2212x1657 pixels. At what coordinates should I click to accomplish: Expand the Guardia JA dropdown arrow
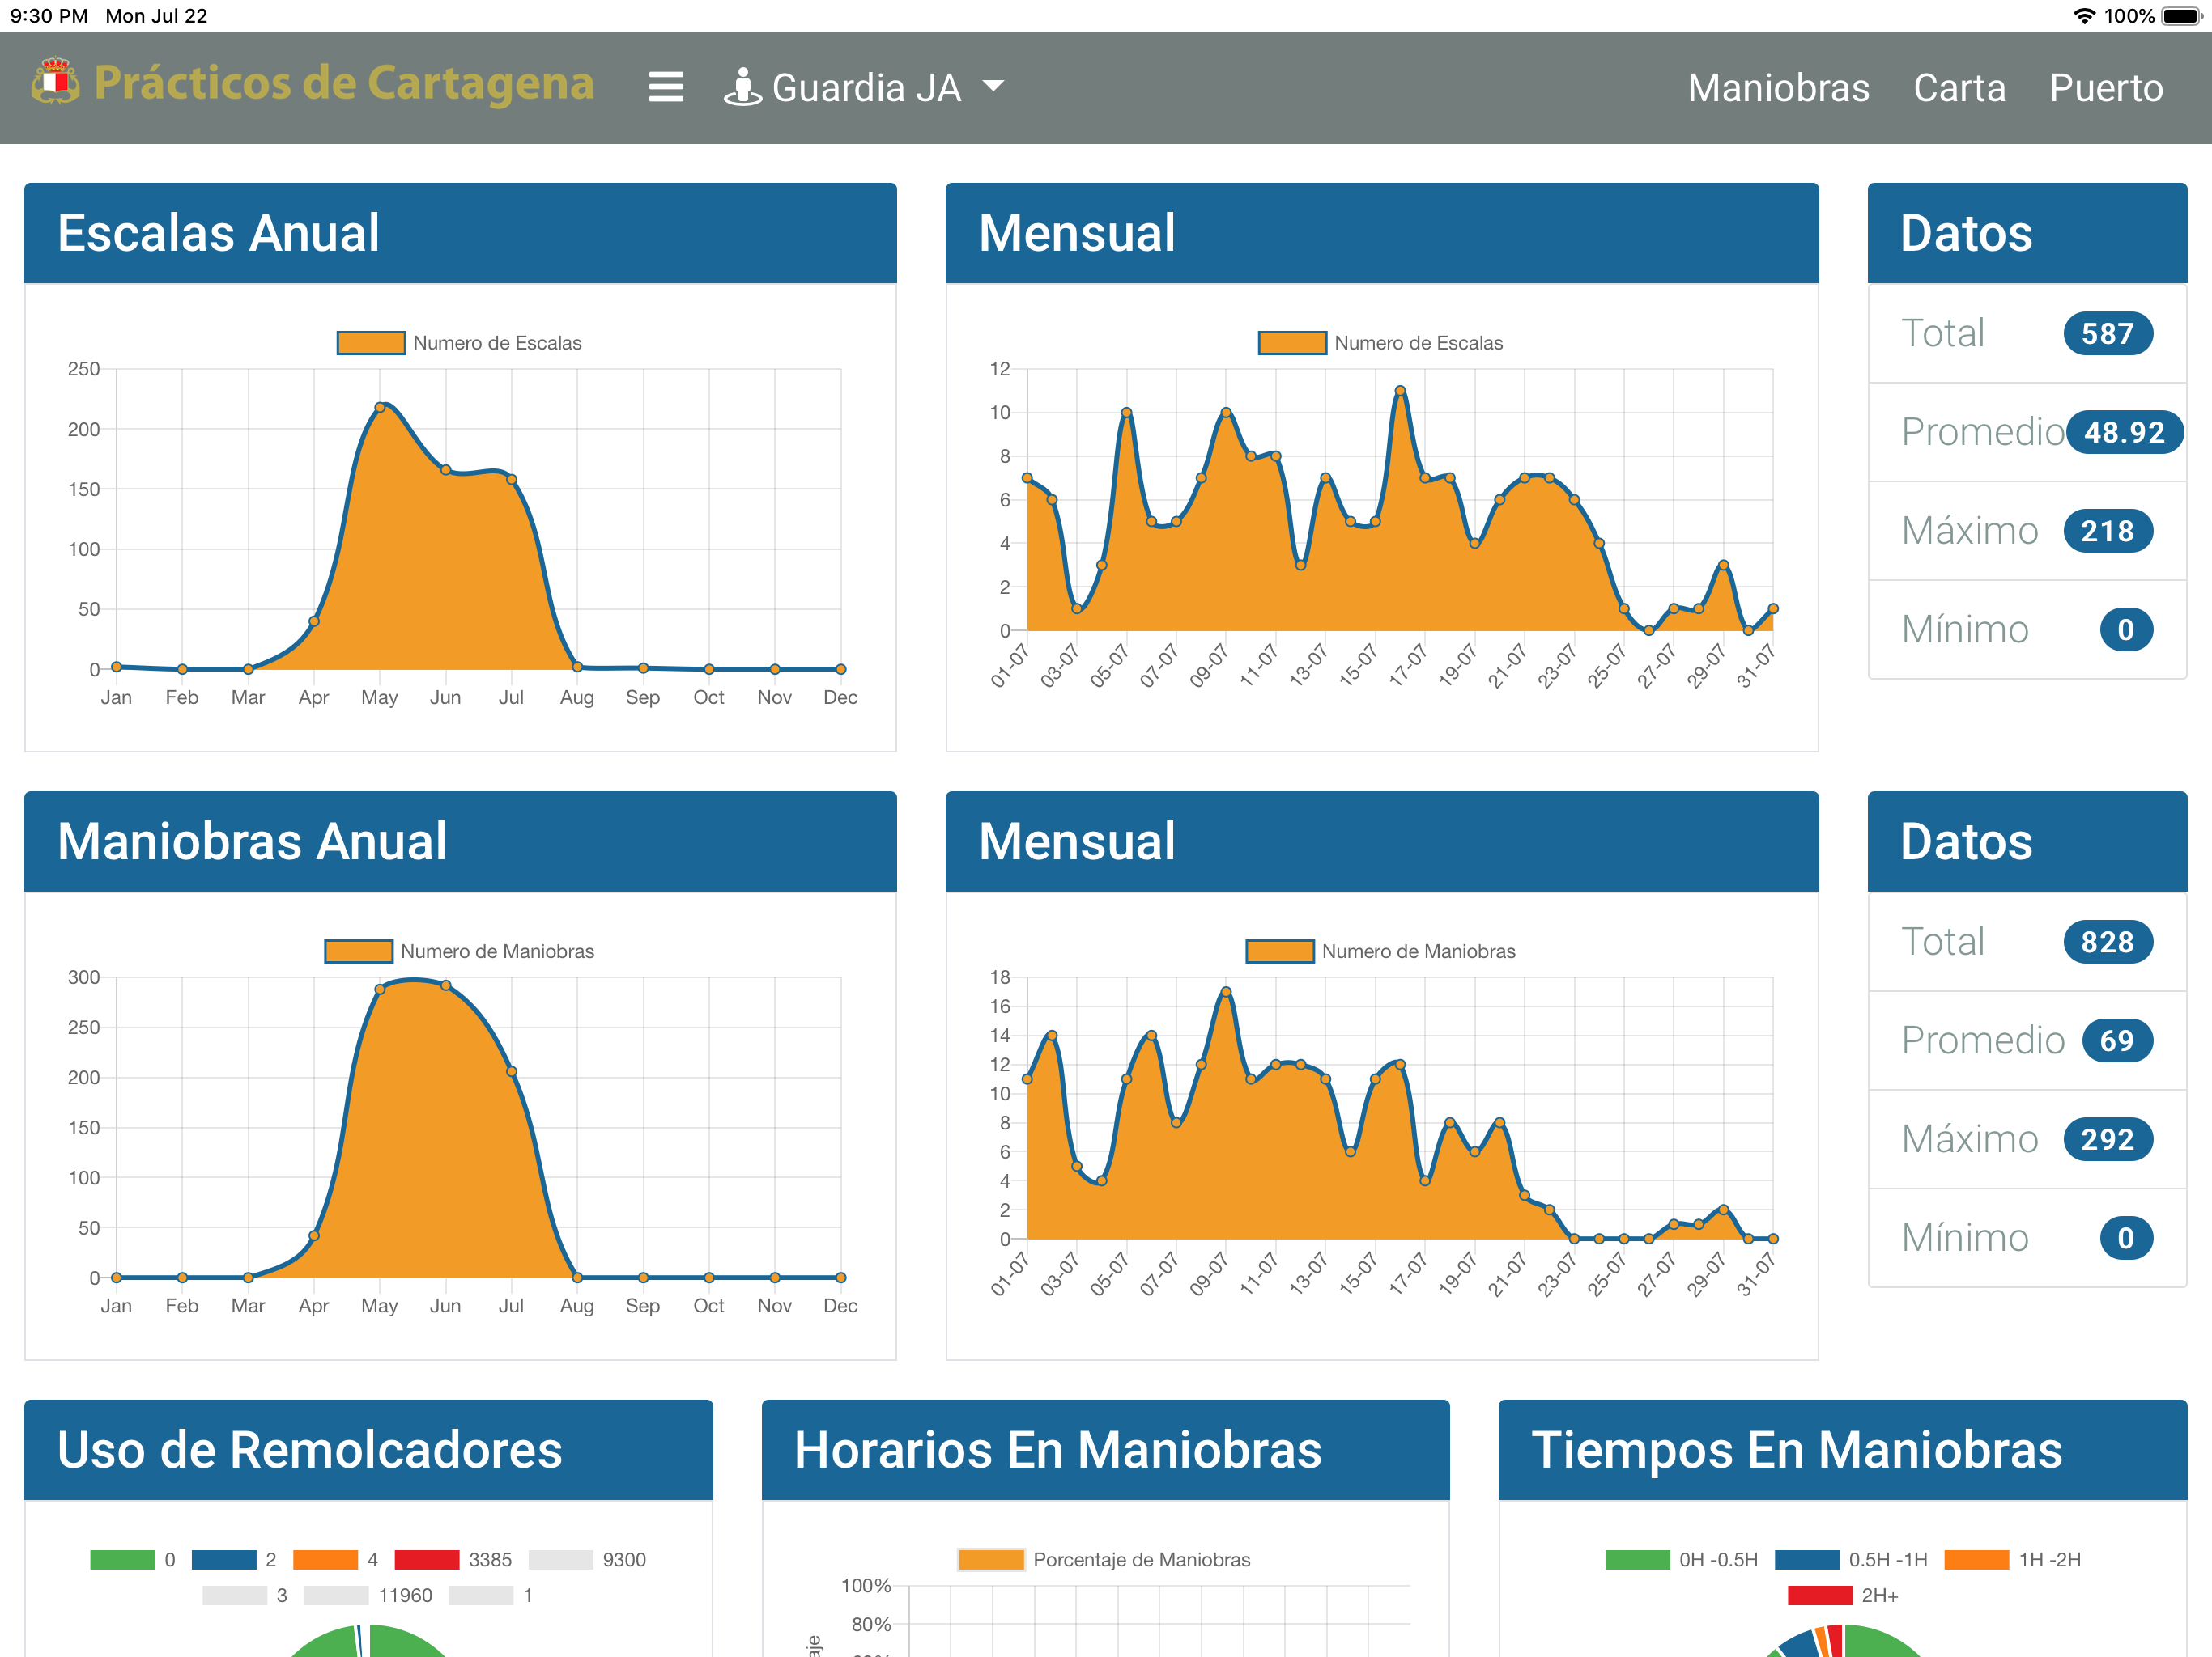tap(993, 87)
